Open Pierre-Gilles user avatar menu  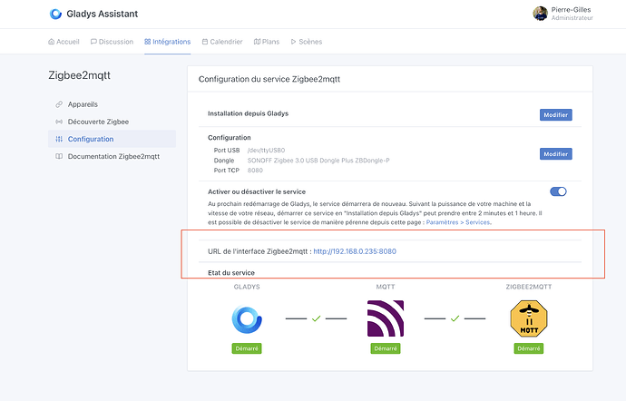tap(540, 14)
